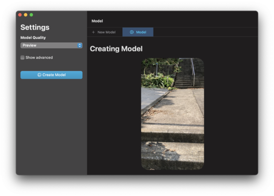Screen dimensions: 274x196
Task: Click the circular icon on the Model tab
Action: click(x=132, y=32)
